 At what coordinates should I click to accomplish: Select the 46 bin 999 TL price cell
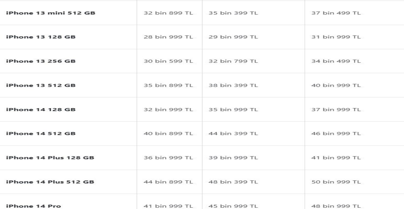point(336,134)
